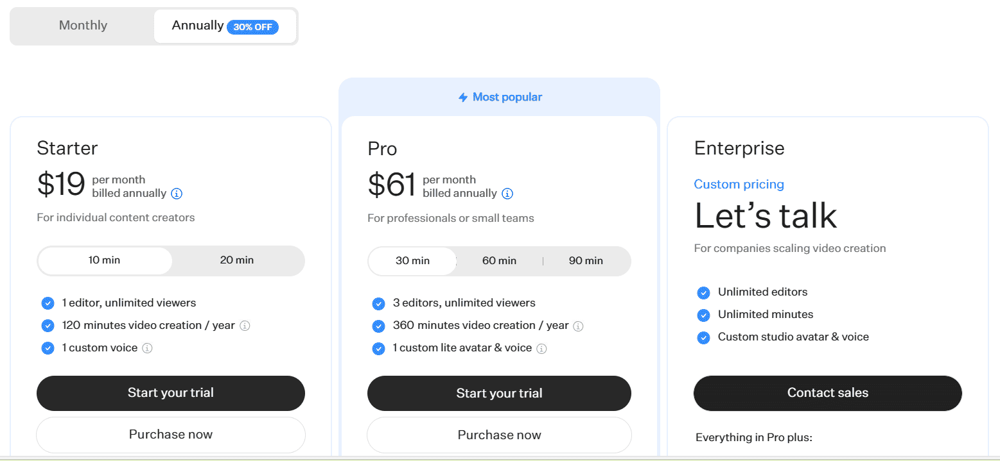The width and height of the screenshot is (1000, 461).
Task: Click checkmark icon beside Unlimited editors
Action: click(704, 292)
